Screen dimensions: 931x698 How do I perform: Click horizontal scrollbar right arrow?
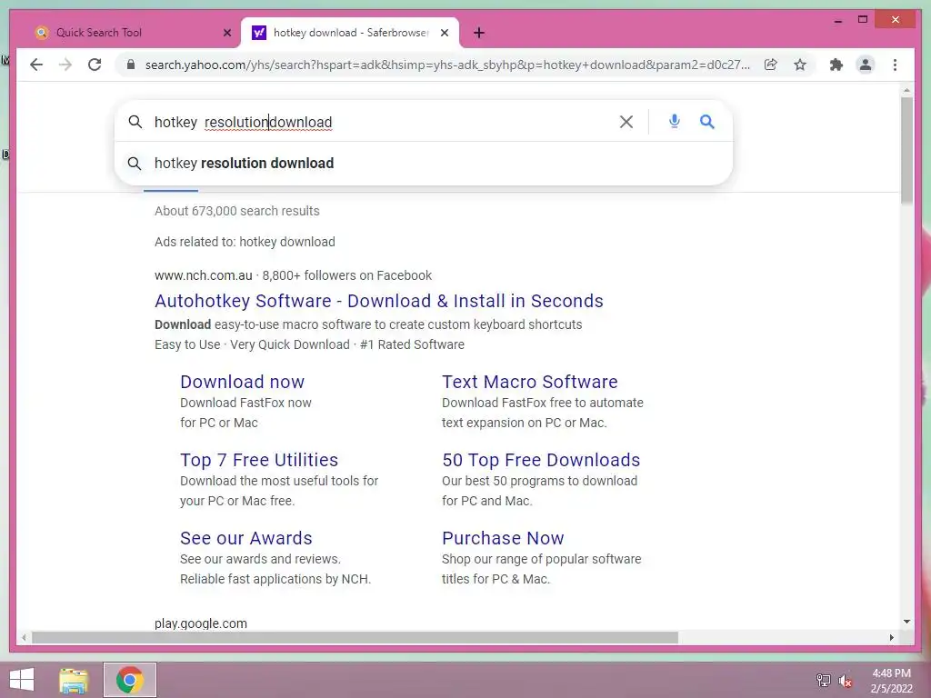891,637
